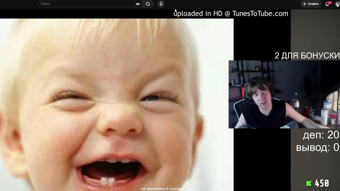Start voice search with the microphone
The height and width of the screenshot is (191, 340).
coord(161,4)
